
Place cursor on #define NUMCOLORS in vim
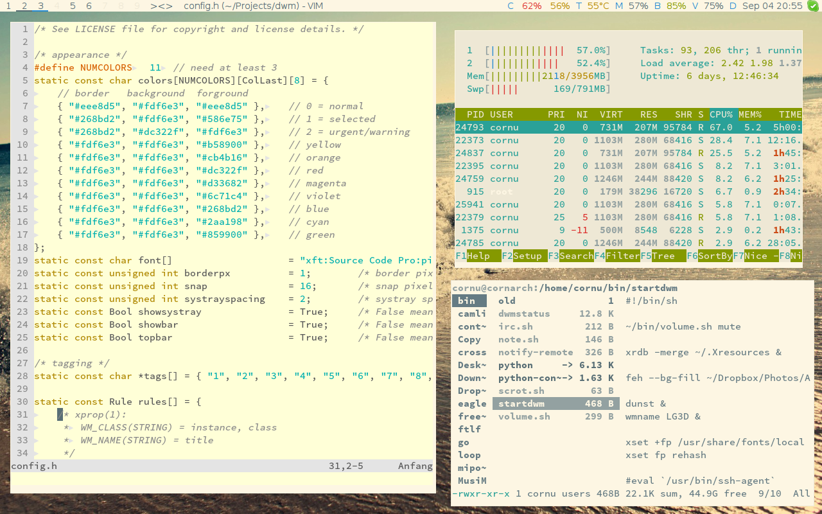pyautogui.click(x=83, y=67)
